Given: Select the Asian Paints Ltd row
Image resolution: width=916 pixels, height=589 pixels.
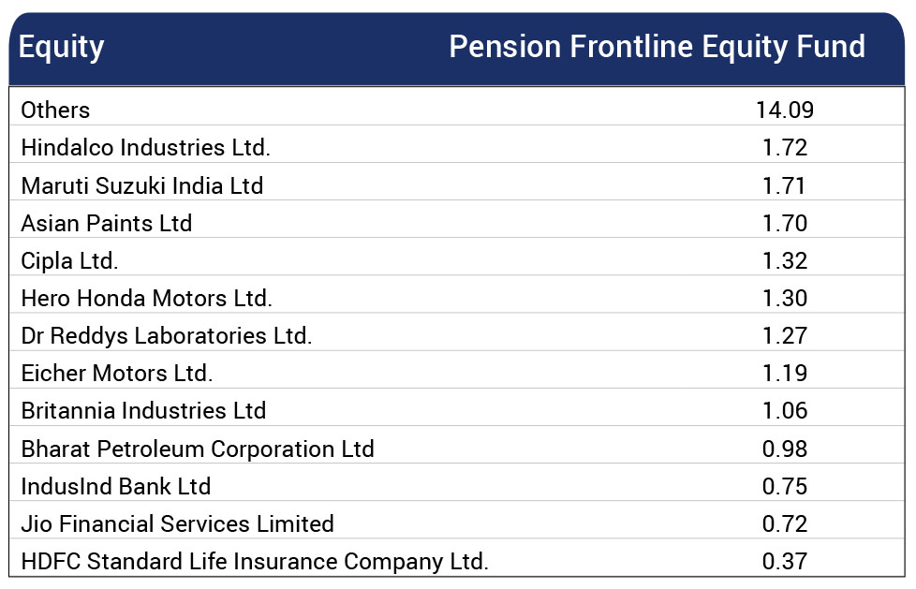Looking at the screenshot, I should click(x=457, y=219).
